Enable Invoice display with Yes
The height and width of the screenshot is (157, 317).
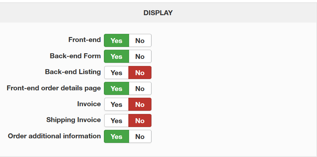pos(116,104)
